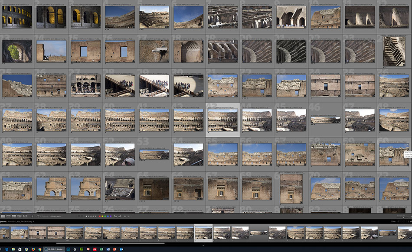
Task: Apply the red color label
Action: tap(100, 216)
